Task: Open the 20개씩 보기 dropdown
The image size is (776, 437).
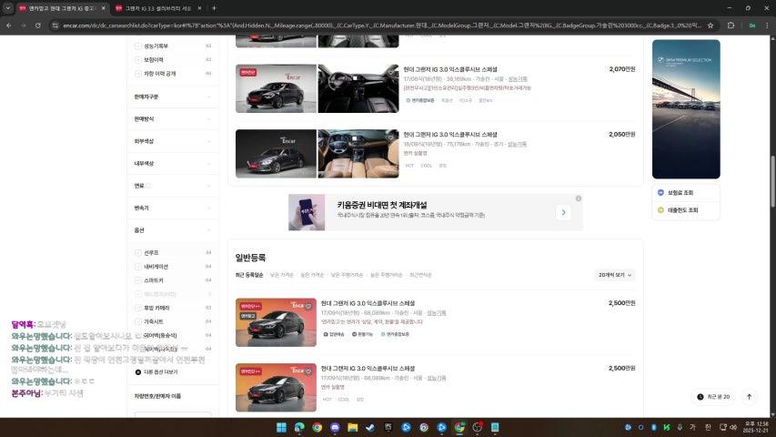Action: click(615, 274)
